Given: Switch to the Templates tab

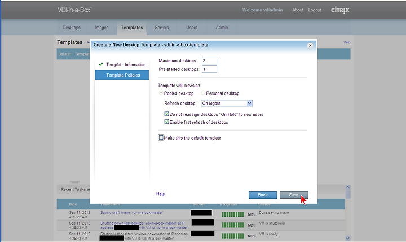Looking at the screenshot, I should [x=132, y=28].
